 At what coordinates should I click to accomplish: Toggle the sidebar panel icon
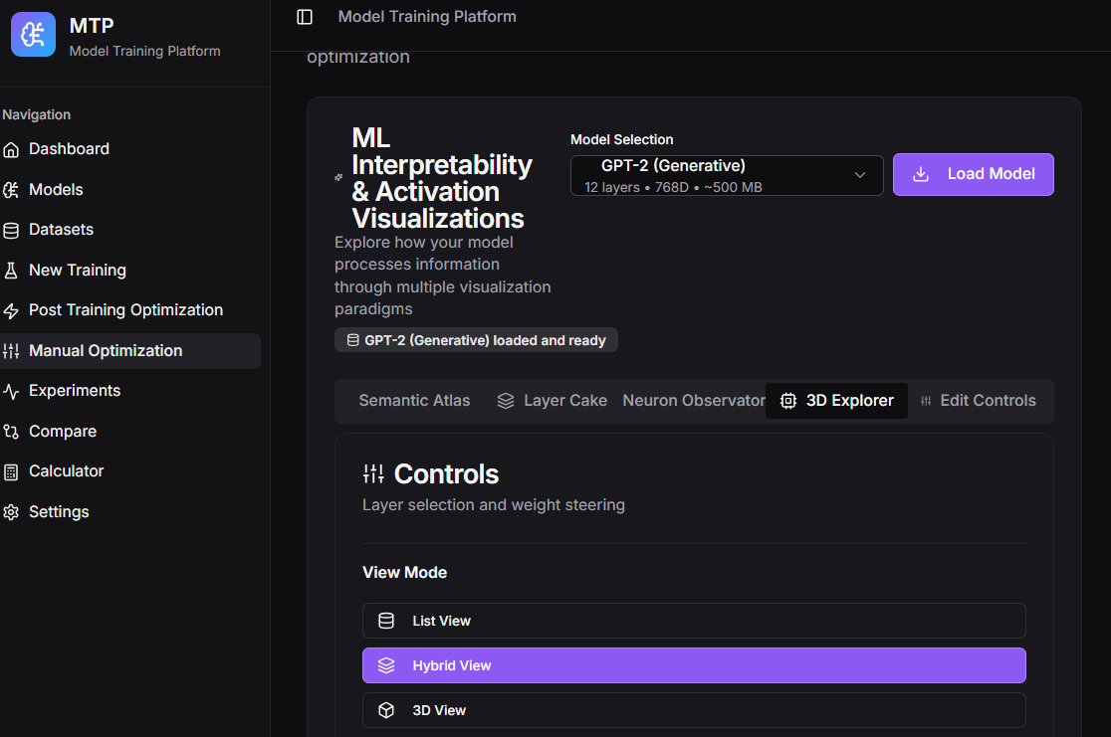(x=305, y=17)
